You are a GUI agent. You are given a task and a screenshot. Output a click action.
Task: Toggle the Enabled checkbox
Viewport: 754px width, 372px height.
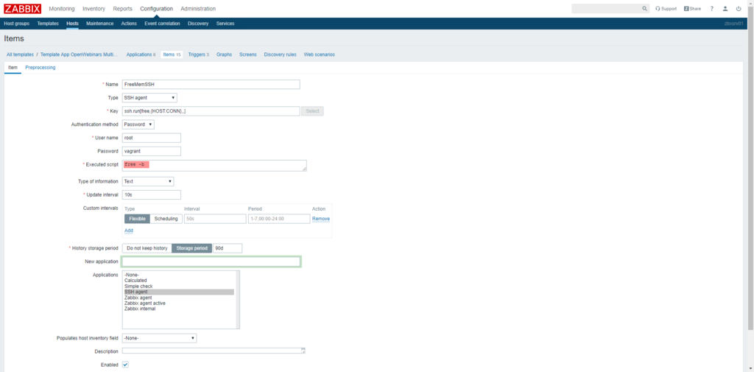click(125, 365)
